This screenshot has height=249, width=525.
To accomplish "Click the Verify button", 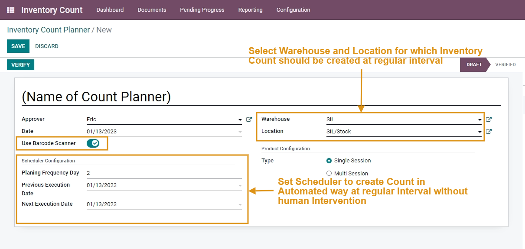I will 20,65.
